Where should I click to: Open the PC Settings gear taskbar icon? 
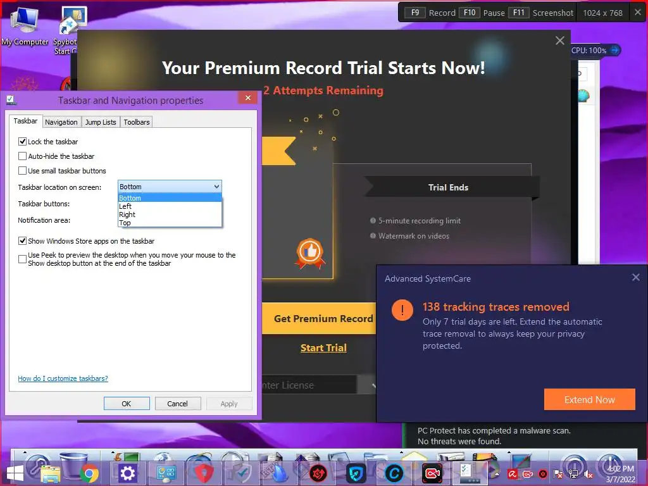point(127,473)
